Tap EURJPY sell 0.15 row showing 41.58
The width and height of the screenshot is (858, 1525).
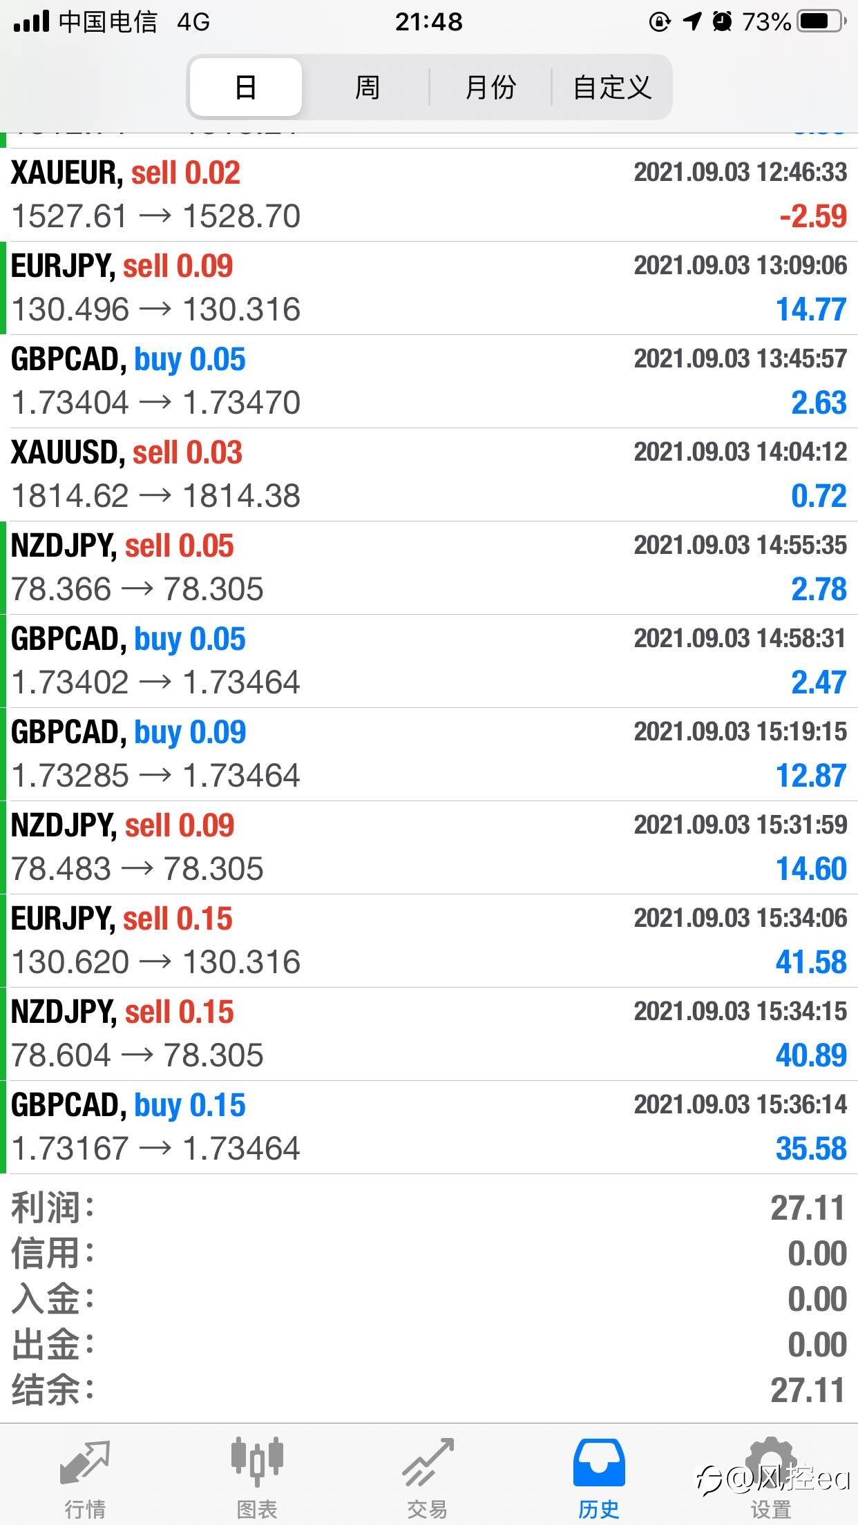[429, 941]
